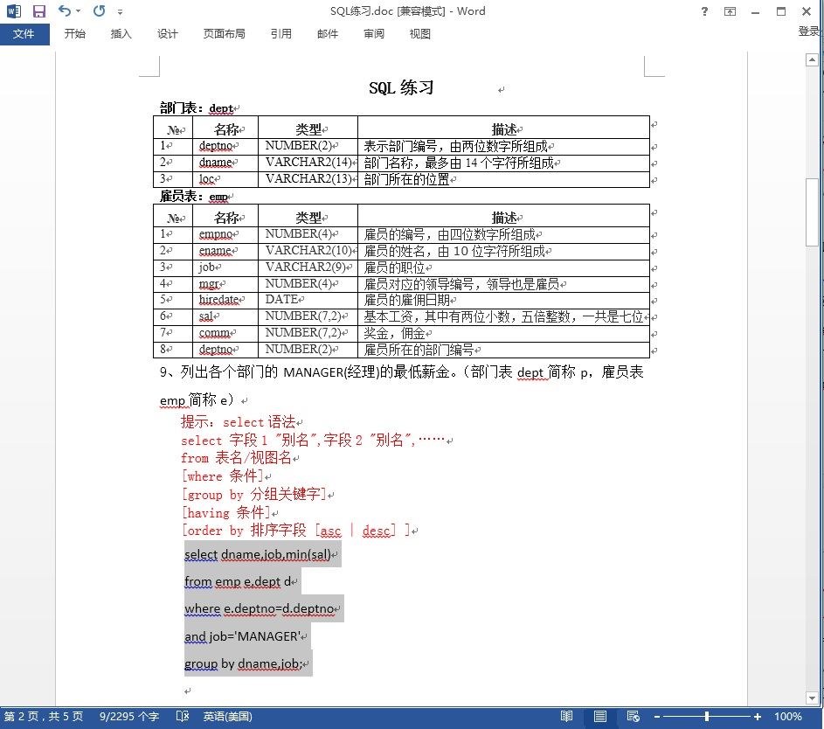Image resolution: width=824 pixels, height=729 pixels.
Task: Open Customize Quick Access Toolbar dropdown
Action: tap(121, 11)
